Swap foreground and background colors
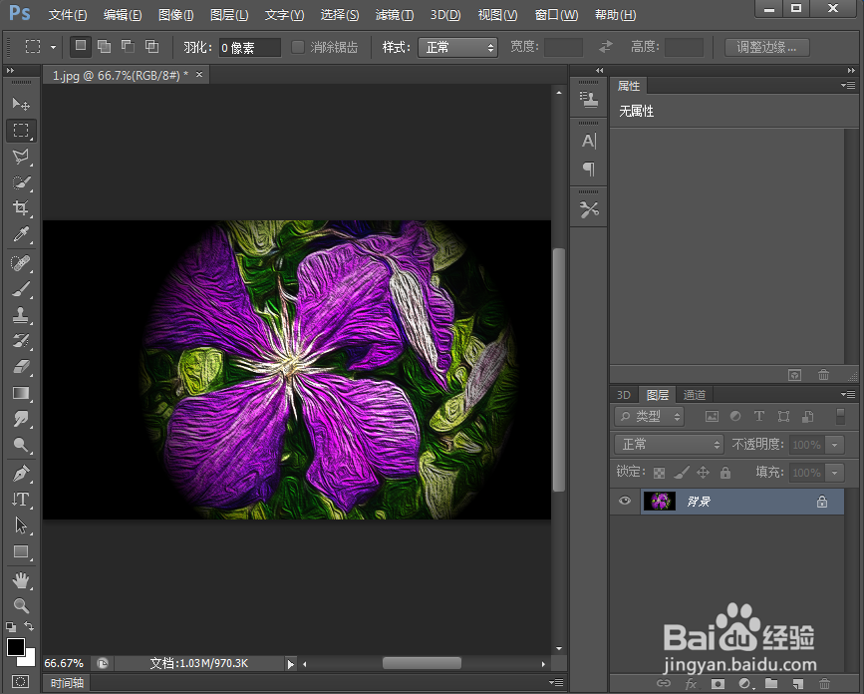This screenshot has width=864, height=694. (29, 626)
